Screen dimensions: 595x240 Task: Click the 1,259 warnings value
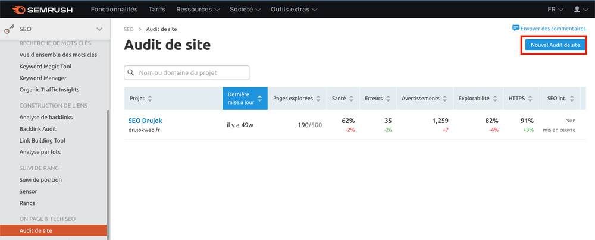[440, 121]
